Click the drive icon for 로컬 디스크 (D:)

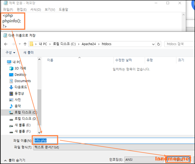pos(11,119)
